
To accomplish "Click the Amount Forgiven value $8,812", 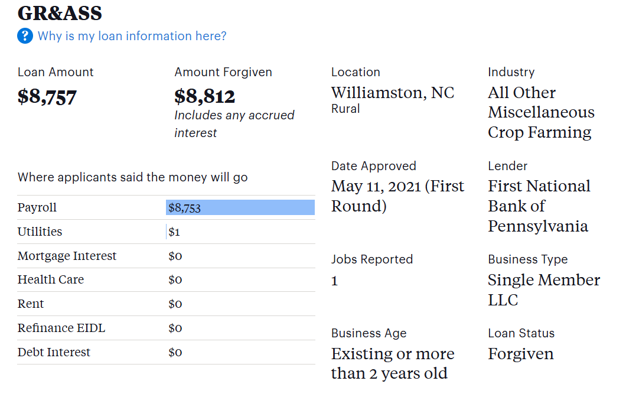I will coord(204,97).
